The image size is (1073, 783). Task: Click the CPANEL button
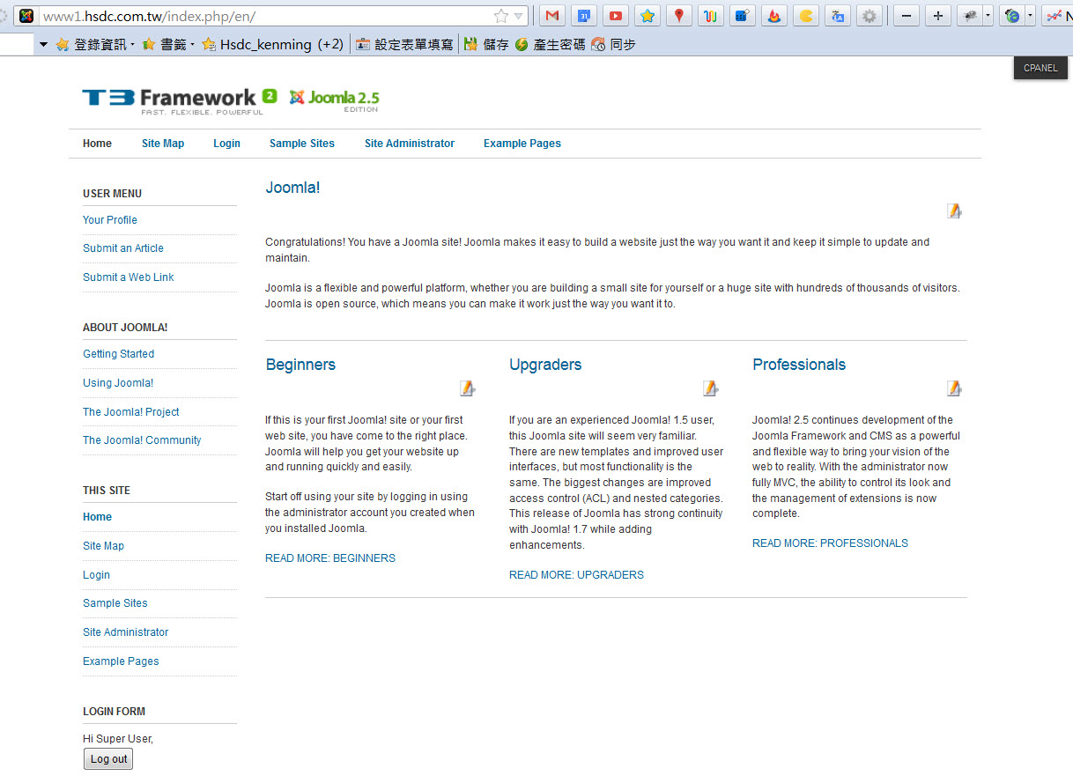click(1040, 68)
